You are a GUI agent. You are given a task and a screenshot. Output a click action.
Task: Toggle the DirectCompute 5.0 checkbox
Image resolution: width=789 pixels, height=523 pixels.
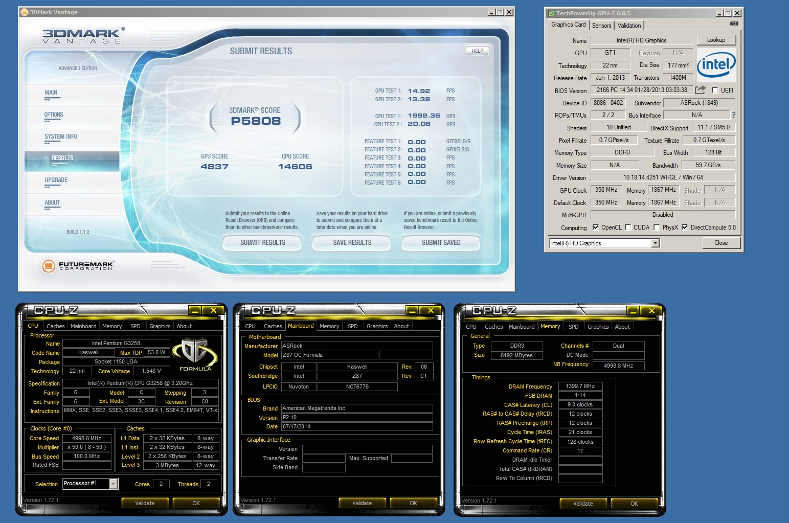tap(685, 228)
